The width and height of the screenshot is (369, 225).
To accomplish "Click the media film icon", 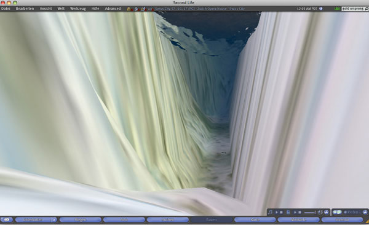I will point(288,212).
